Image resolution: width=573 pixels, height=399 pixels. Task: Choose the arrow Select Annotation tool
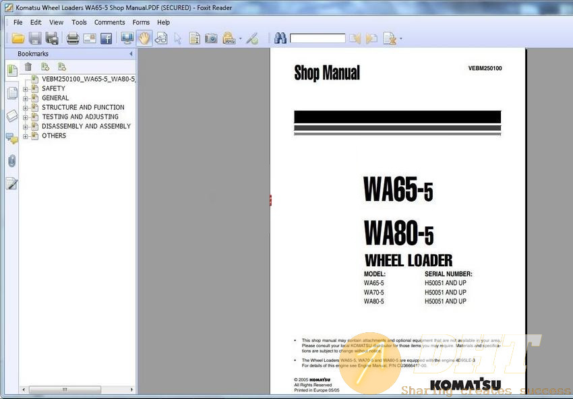click(x=178, y=38)
